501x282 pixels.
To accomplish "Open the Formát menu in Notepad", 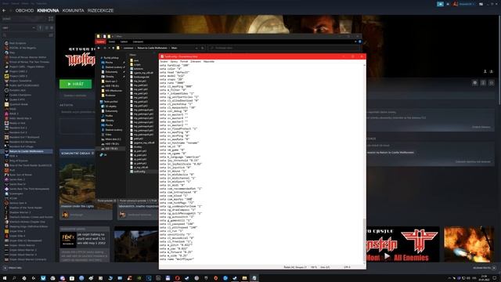I will [x=184, y=61].
